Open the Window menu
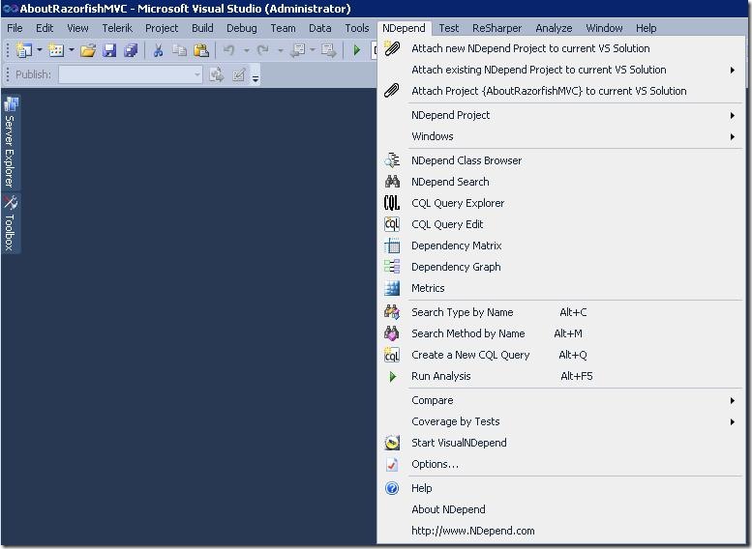The image size is (752, 549). (604, 28)
